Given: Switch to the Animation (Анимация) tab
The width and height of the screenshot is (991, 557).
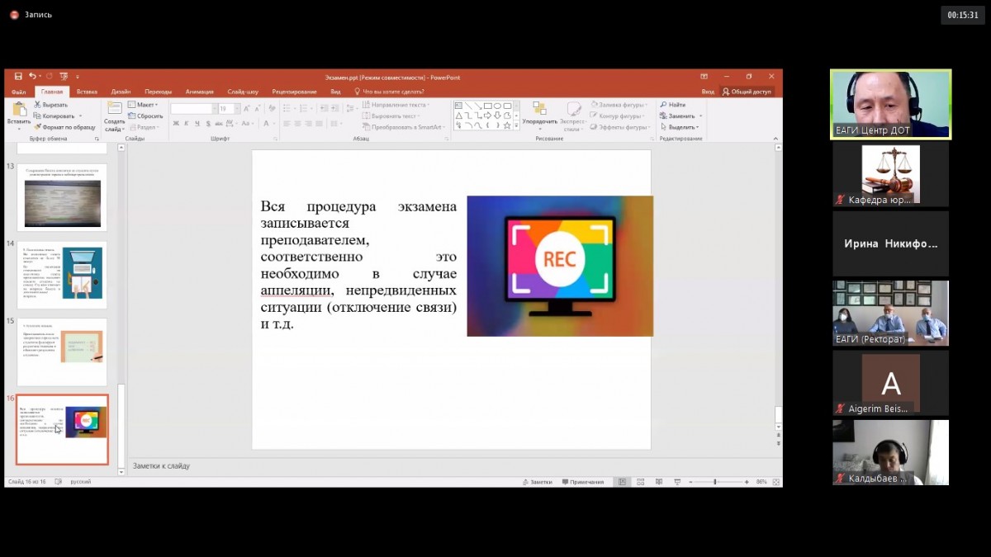Looking at the screenshot, I should (x=199, y=92).
